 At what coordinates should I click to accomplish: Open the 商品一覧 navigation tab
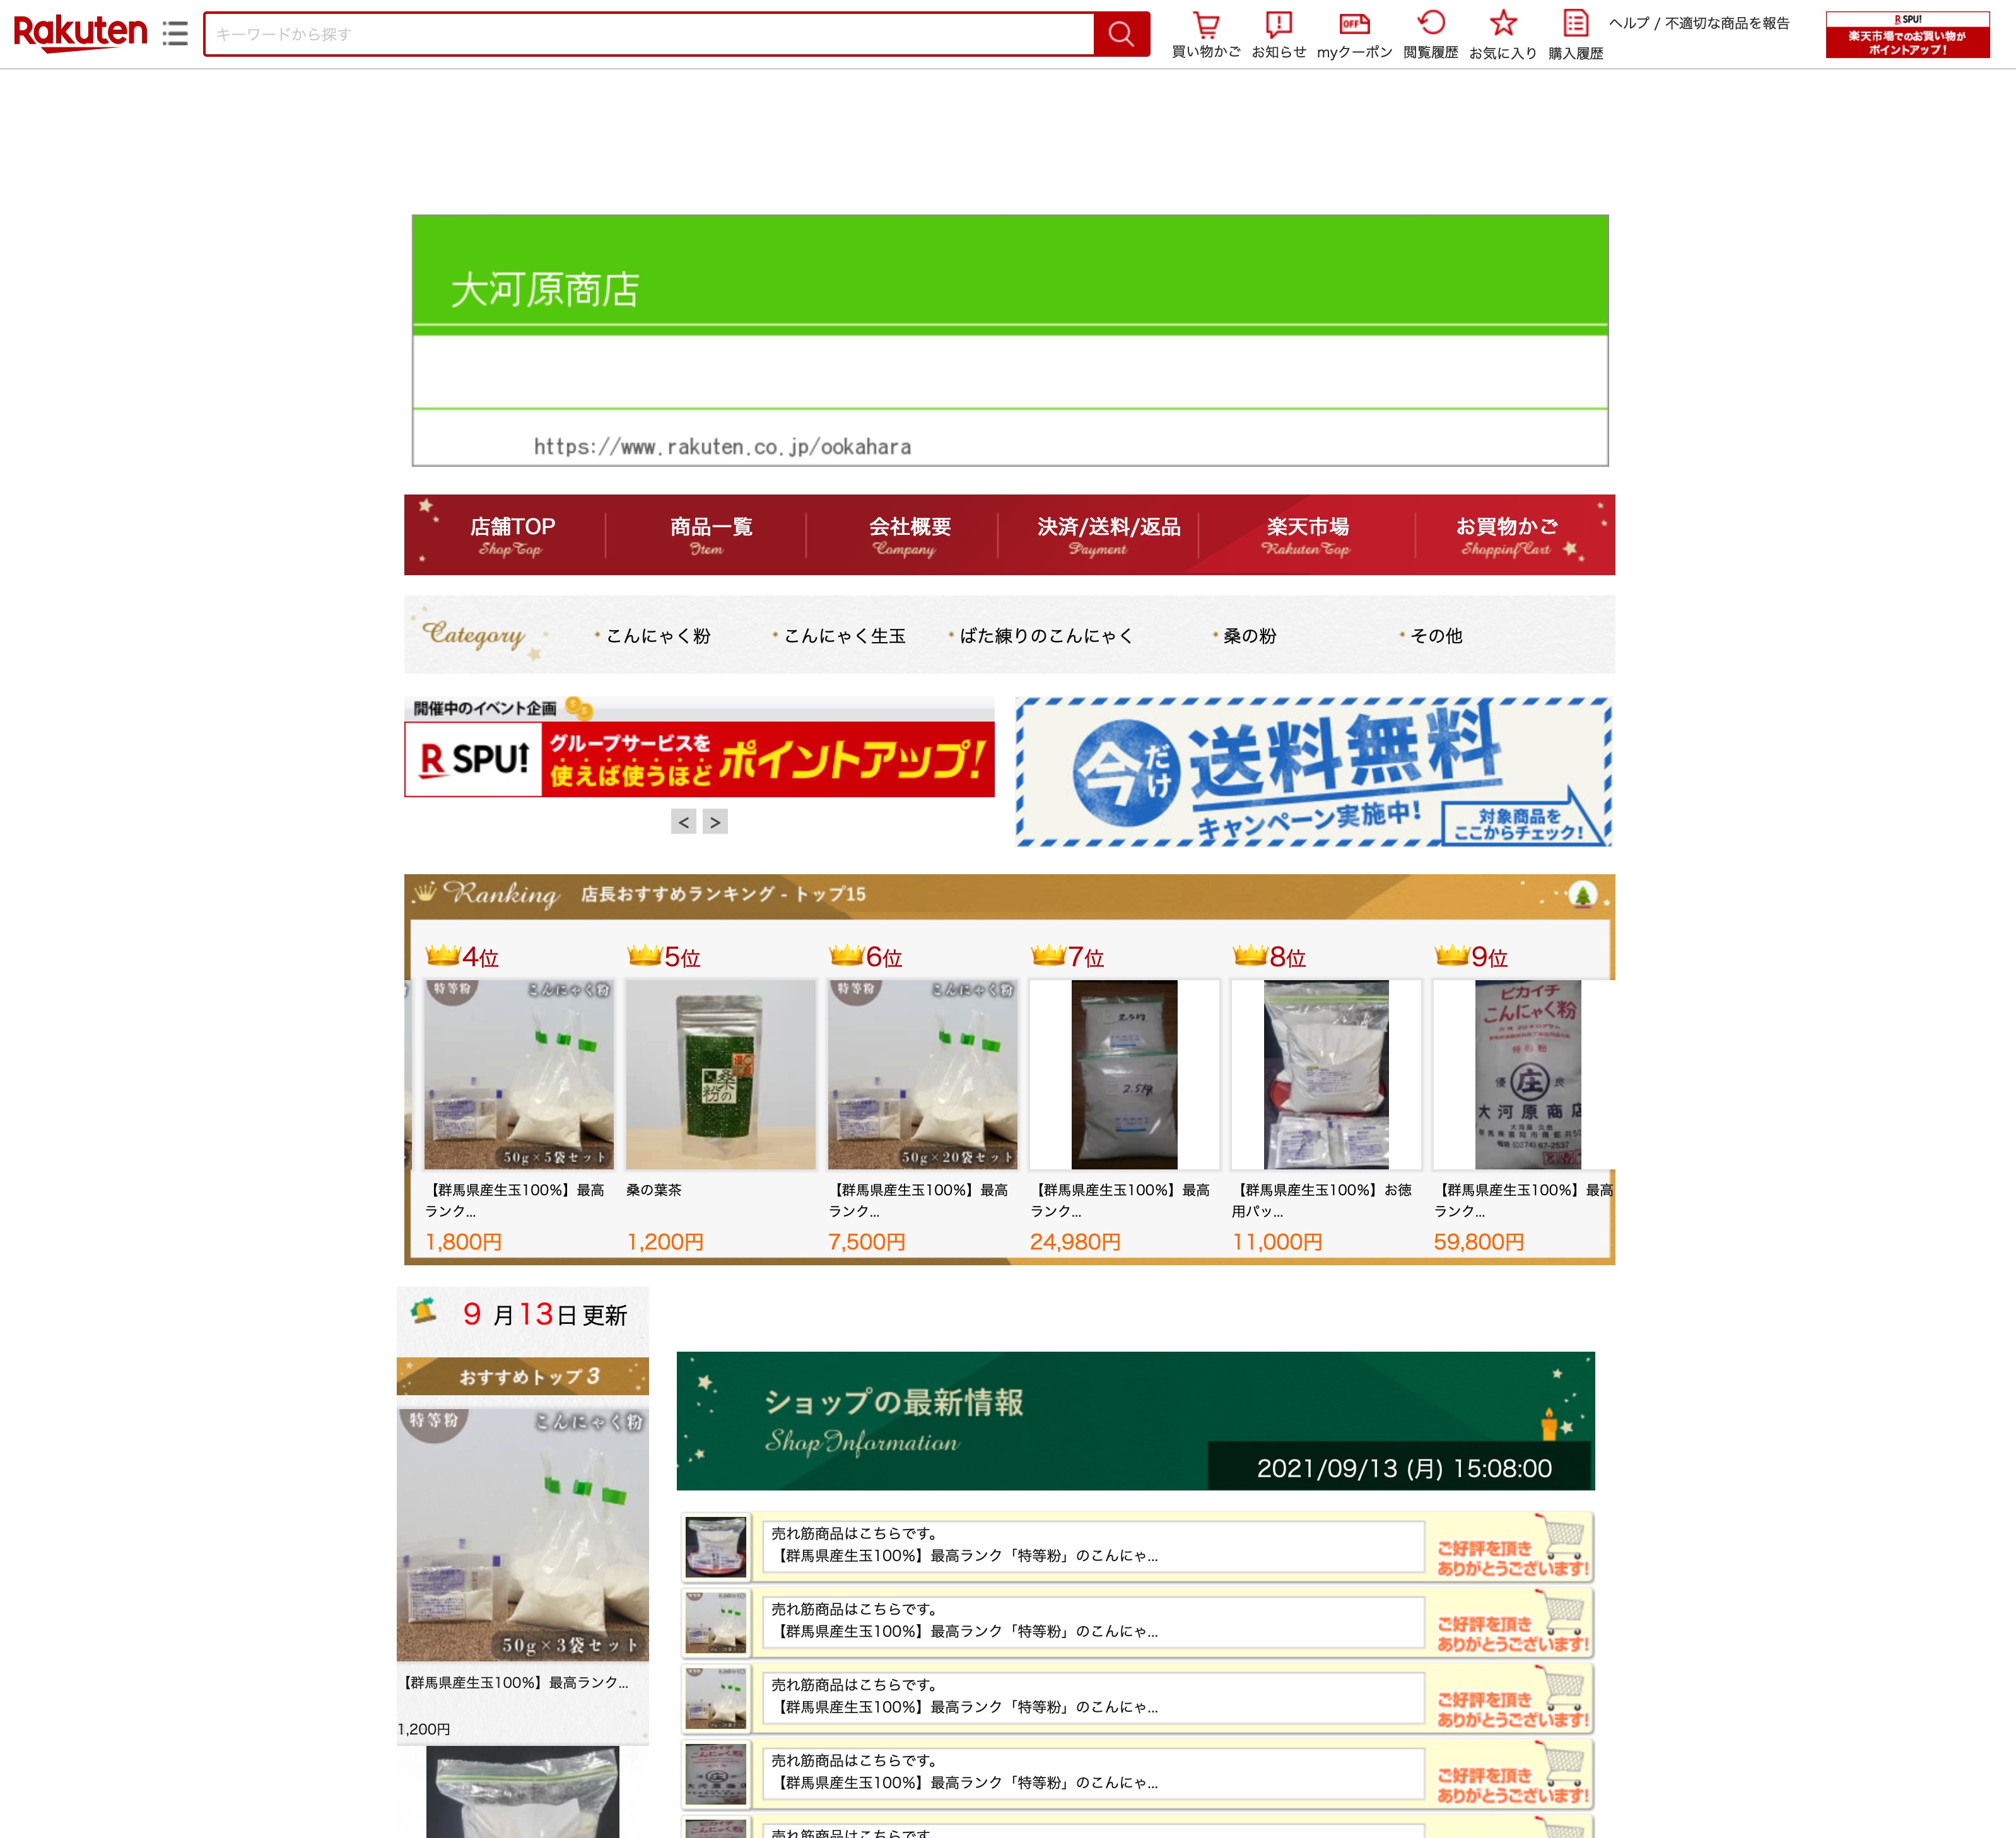pos(710,534)
